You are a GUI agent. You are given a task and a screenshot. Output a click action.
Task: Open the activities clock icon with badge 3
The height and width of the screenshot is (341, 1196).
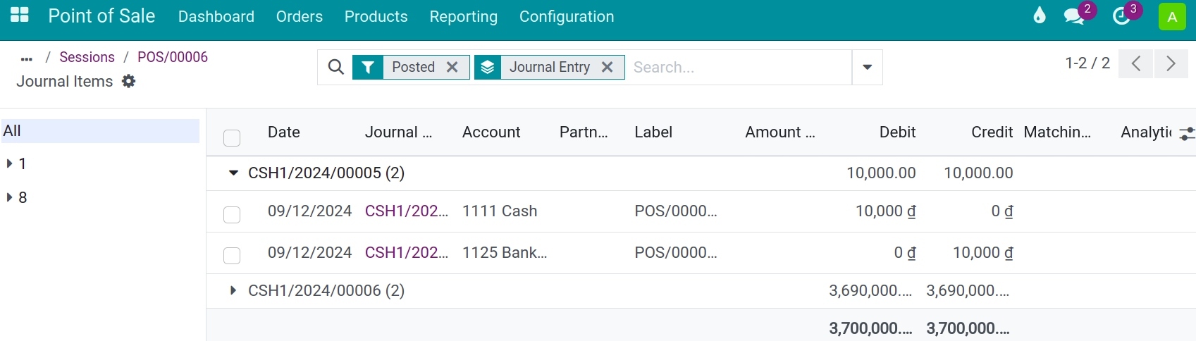1121,16
